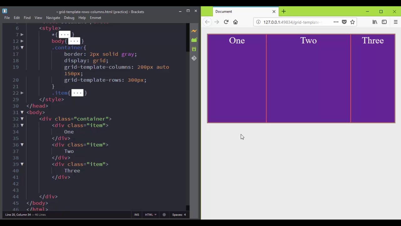Open the Firefox hamburger menu
The height and width of the screenshot is (226, 401).
pyautogui.click(x=395, y=22)
